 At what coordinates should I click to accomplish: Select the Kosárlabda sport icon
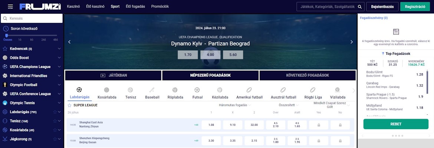107,90
